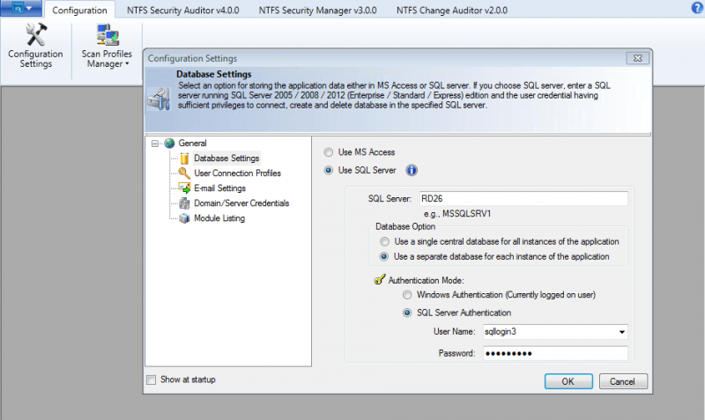
Task: Click the OK button
Action: (568, 381)
